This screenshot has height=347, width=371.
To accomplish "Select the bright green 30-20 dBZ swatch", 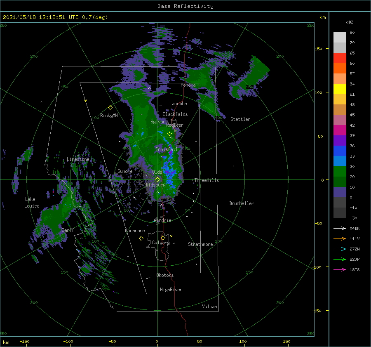I will (x=340, y=172).
